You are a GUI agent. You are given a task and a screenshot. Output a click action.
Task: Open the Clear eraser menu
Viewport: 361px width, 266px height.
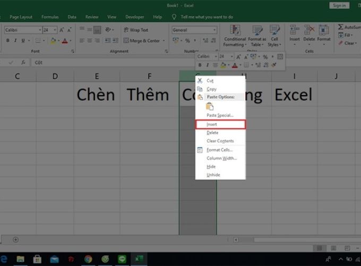pyautogui.click(x=347, y=43)
